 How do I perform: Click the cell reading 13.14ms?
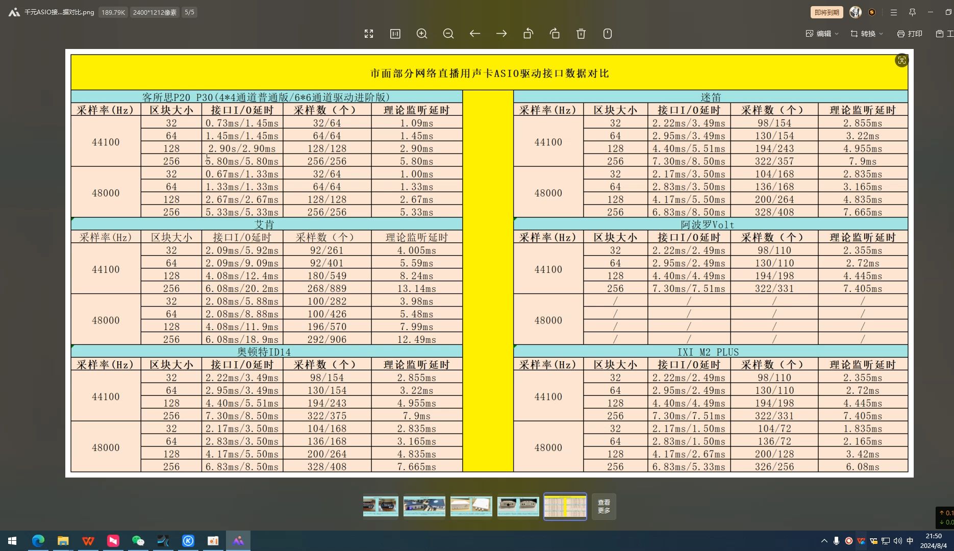tap(417, 288)
